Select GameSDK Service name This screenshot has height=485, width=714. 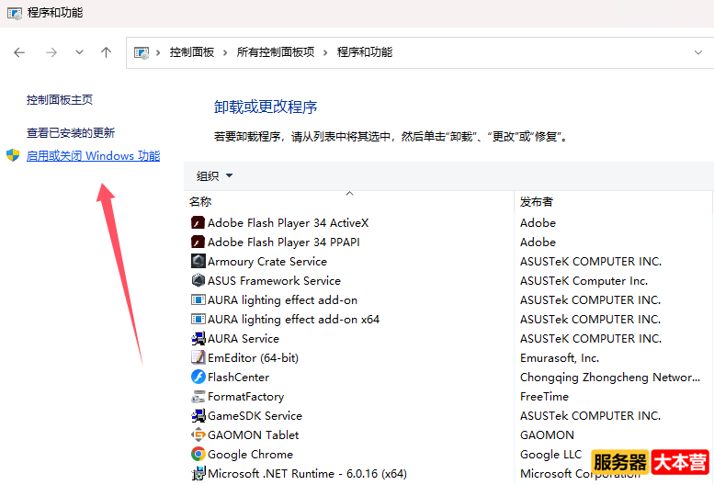[255, 416]
